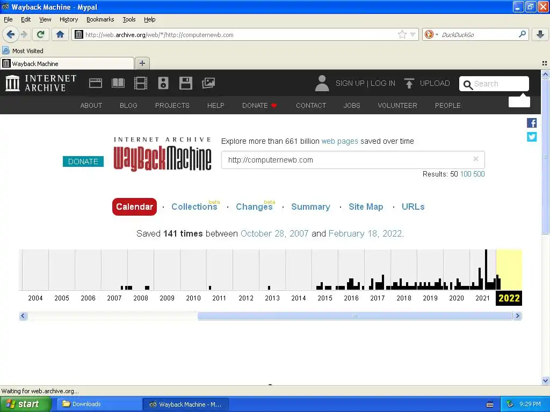Click the SIGN UP link
550x412 pixels.
350,83
